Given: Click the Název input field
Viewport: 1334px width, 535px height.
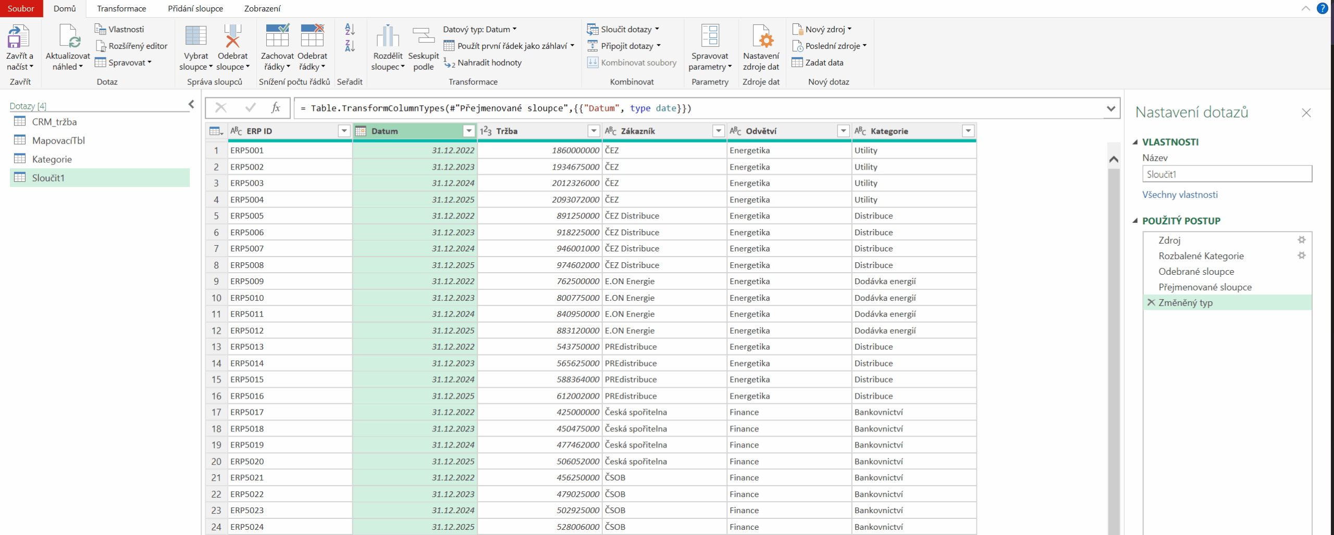Looking at the screenshot, I should (1226, 174).
